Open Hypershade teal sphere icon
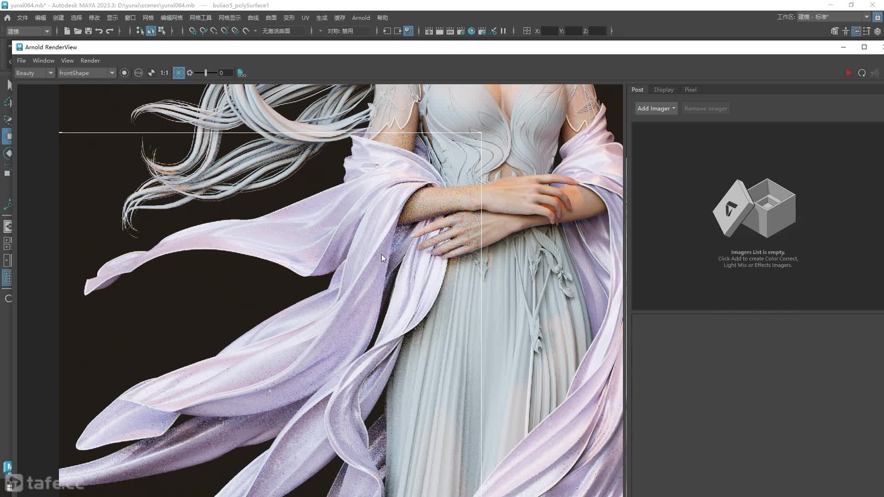This screenshot has width=884, height=497. (471, 31)
